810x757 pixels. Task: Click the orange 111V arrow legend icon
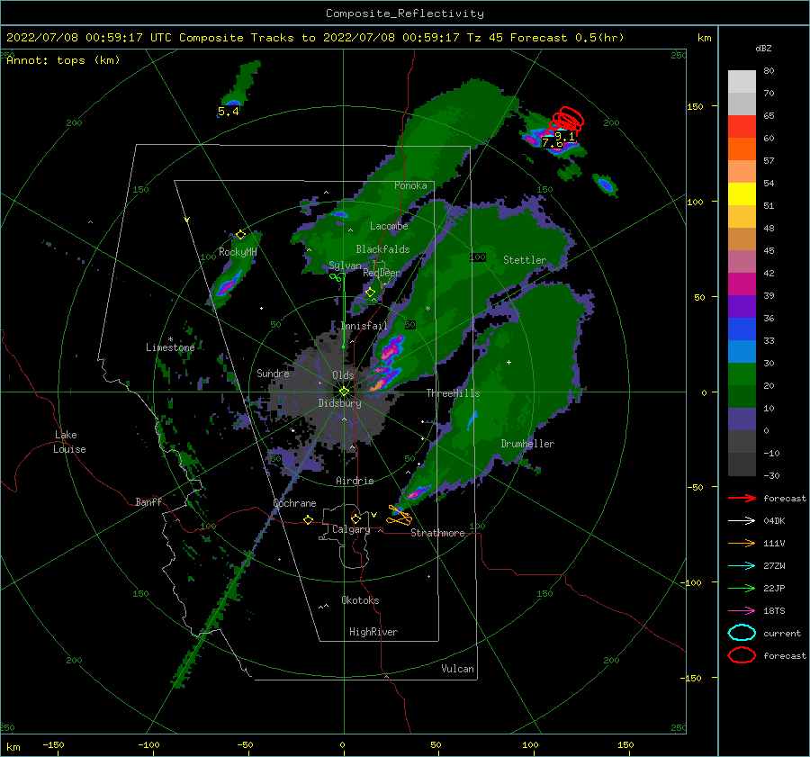(x=742, y=543)
